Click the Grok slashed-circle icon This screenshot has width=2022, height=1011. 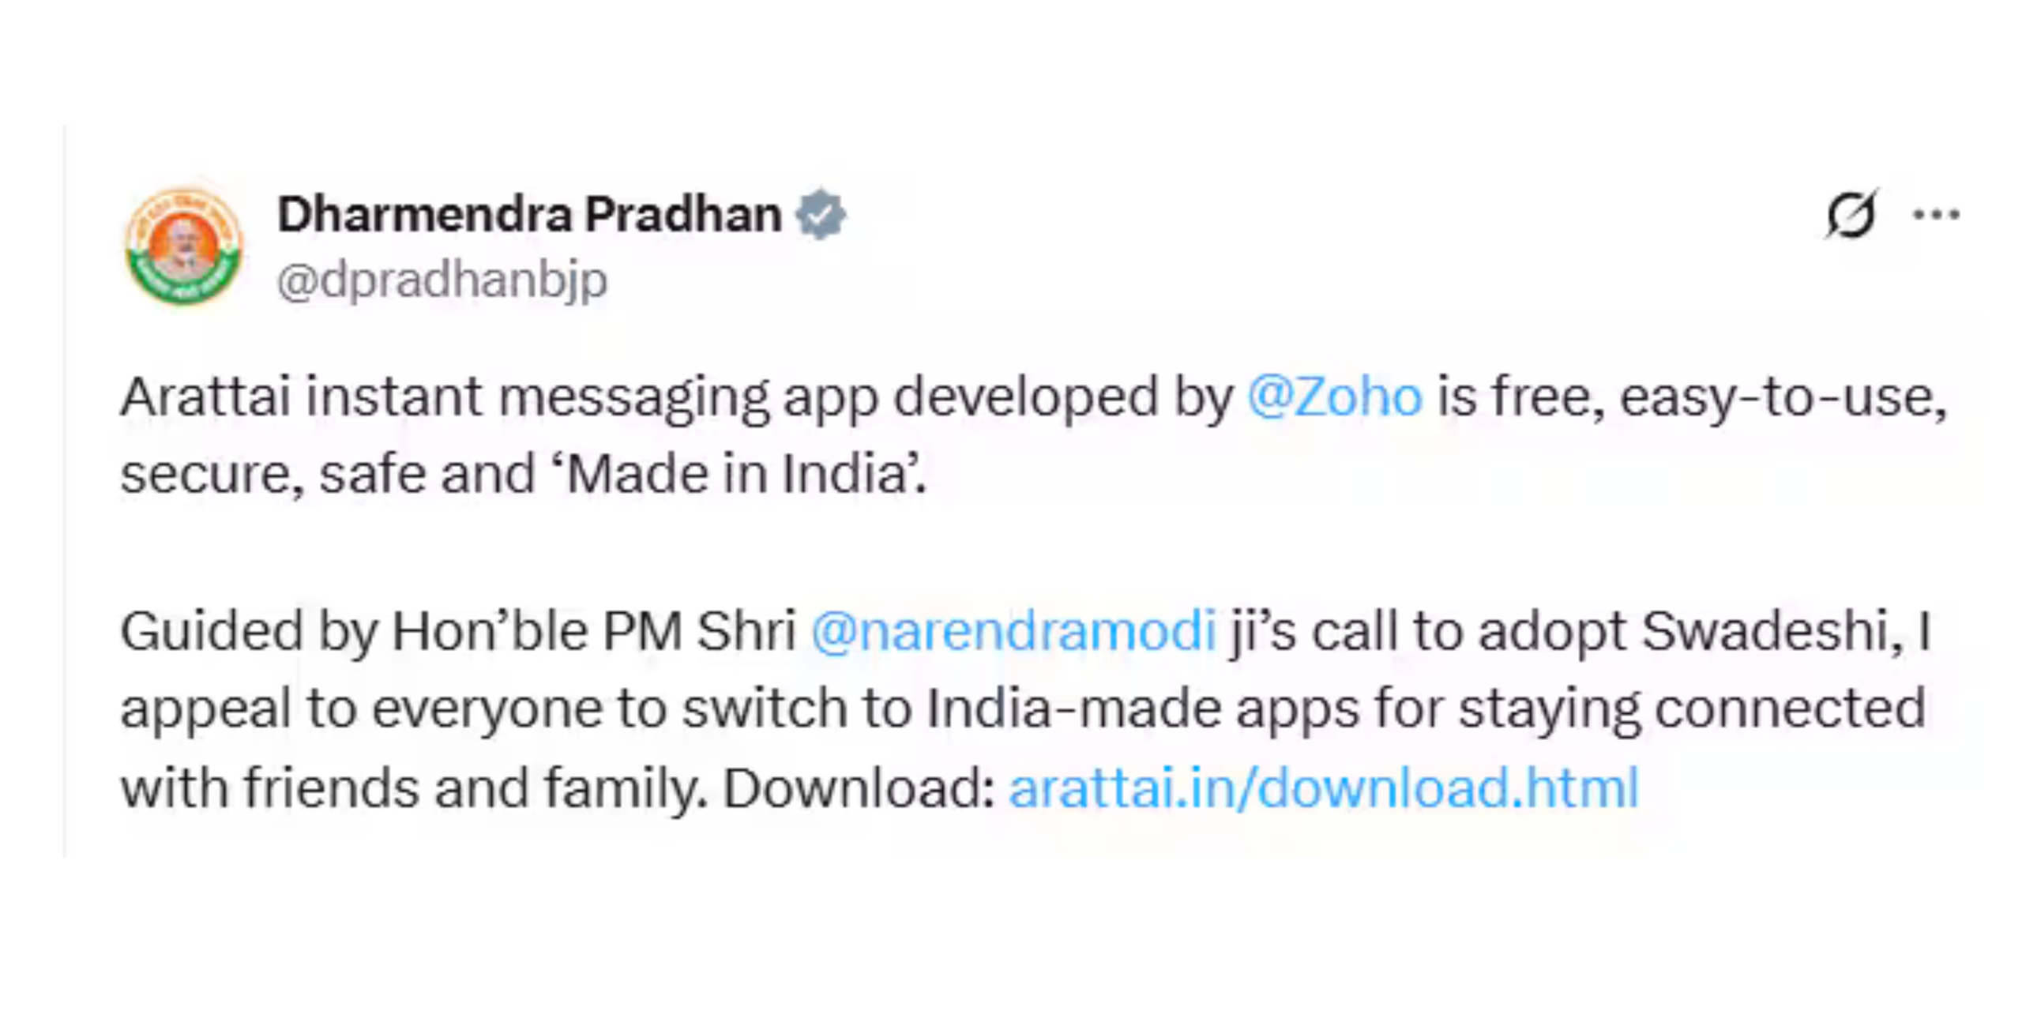(1850, 214)
